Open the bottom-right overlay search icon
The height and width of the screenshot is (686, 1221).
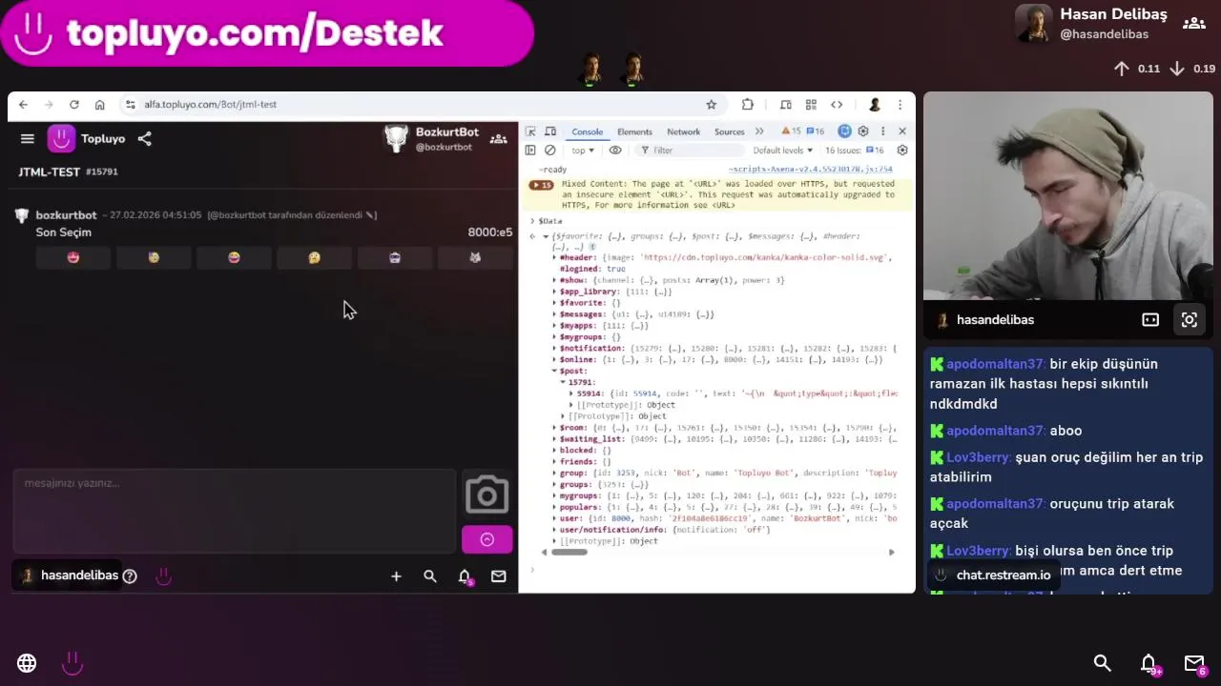1103,663
